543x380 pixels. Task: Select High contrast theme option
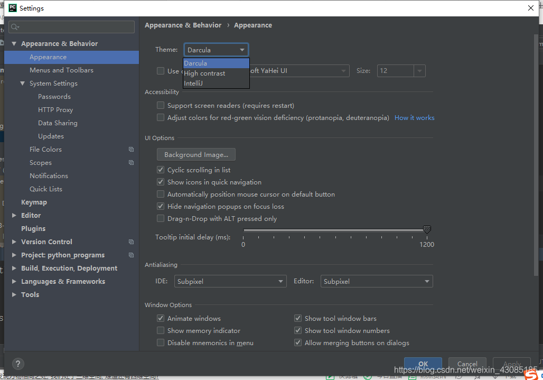pos(216,73)
